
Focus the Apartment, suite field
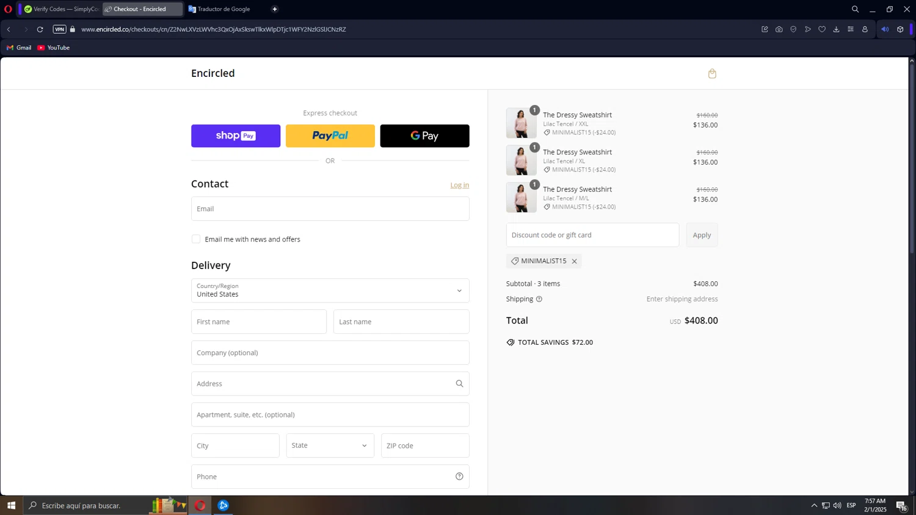[330, 415]
